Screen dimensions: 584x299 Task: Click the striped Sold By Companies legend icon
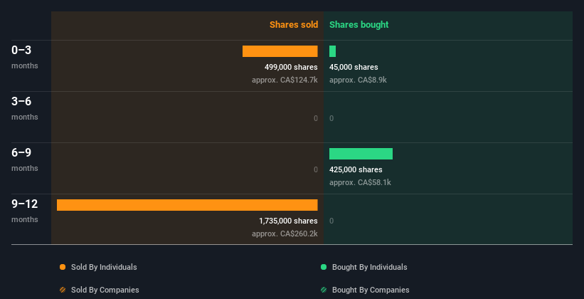click(63, 290)
